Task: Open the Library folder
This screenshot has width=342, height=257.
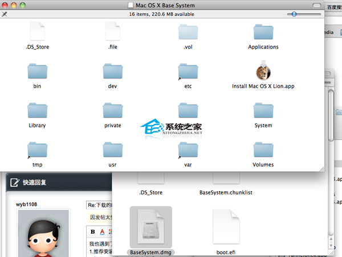Action: (37, 110)
